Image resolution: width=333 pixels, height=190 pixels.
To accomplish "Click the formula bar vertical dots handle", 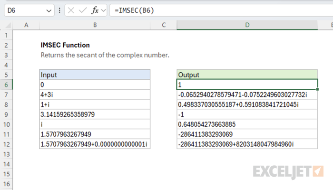I will coord(59,10).
